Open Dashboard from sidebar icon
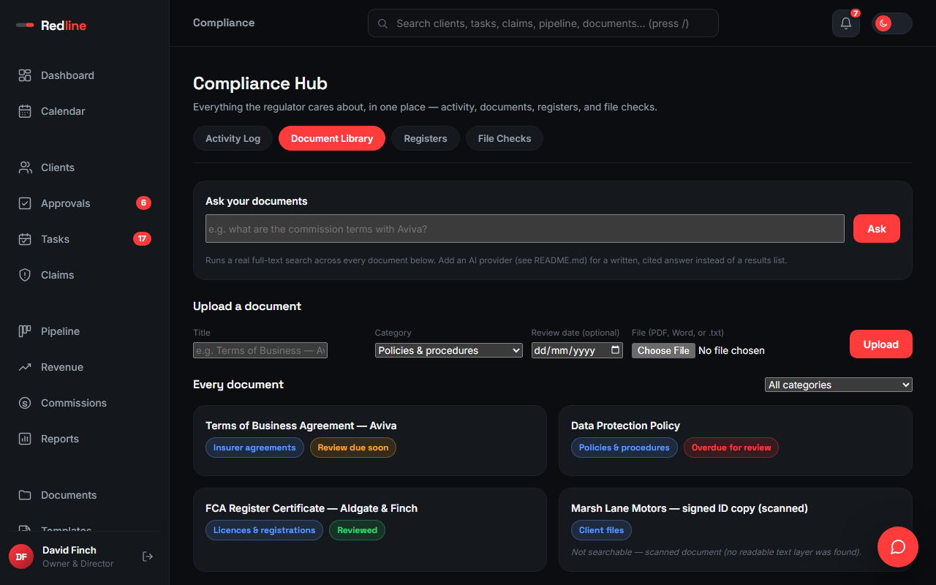The width and height of the screenshot is (936, 585). pos(25,75)
